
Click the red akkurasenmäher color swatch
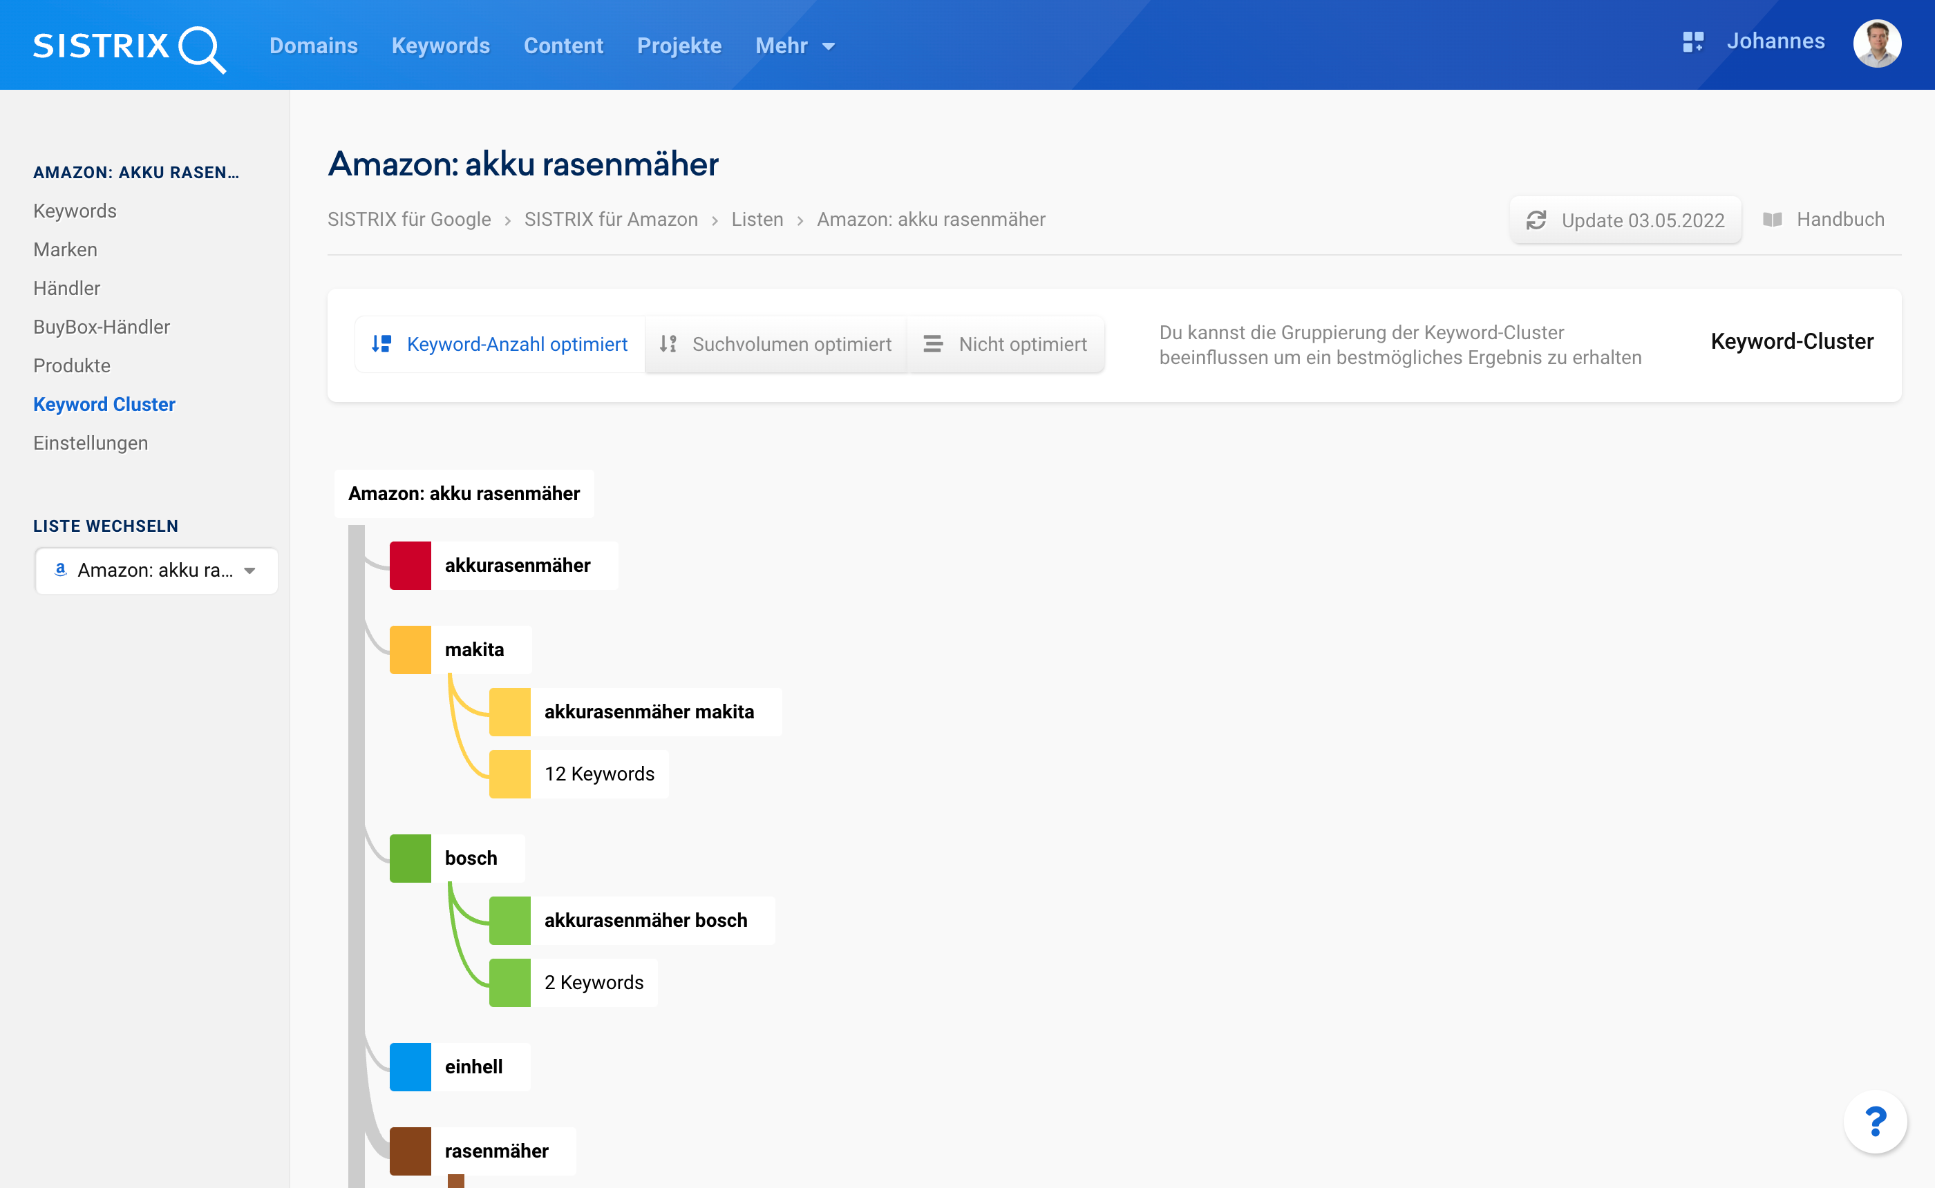coord(410,566)
